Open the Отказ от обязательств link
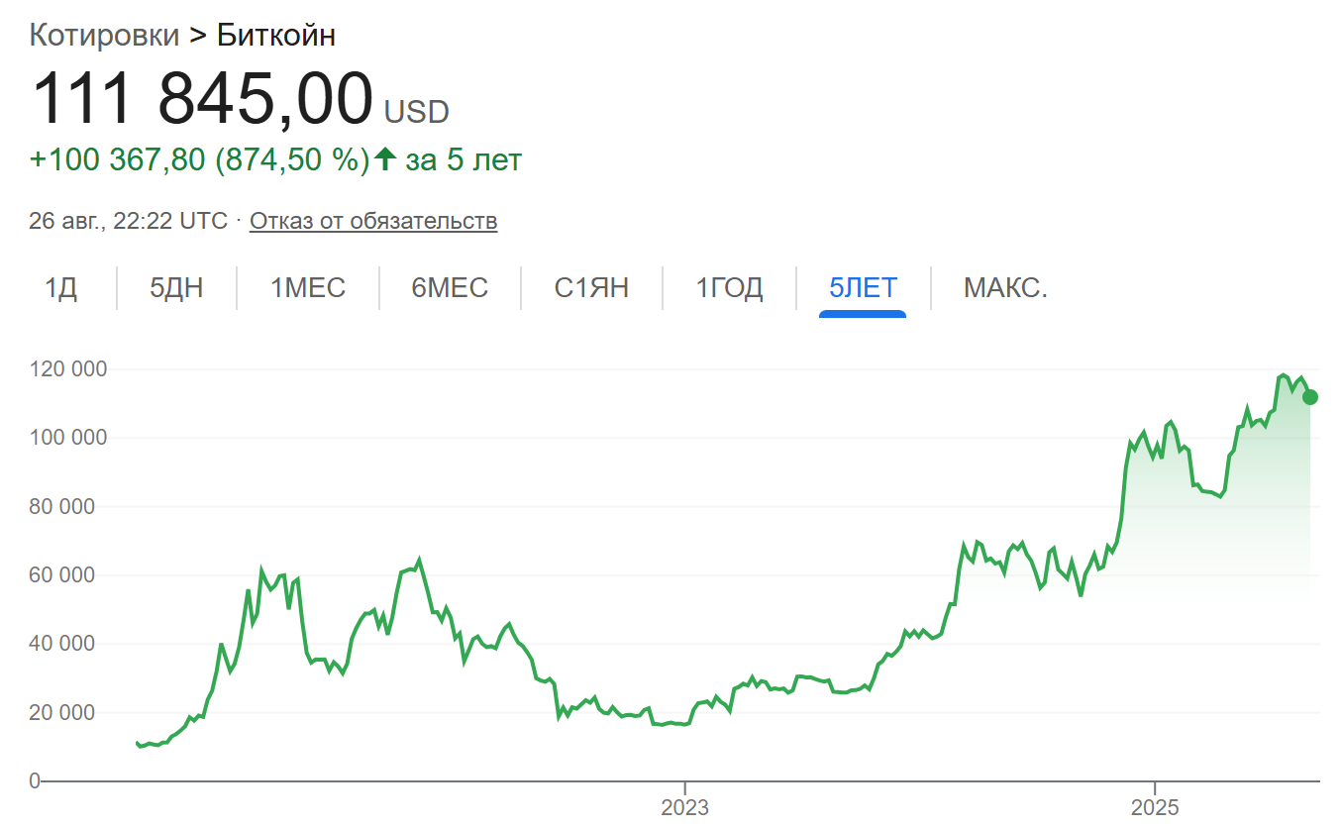Viewport: 1341px width, 826px height. 373,221
